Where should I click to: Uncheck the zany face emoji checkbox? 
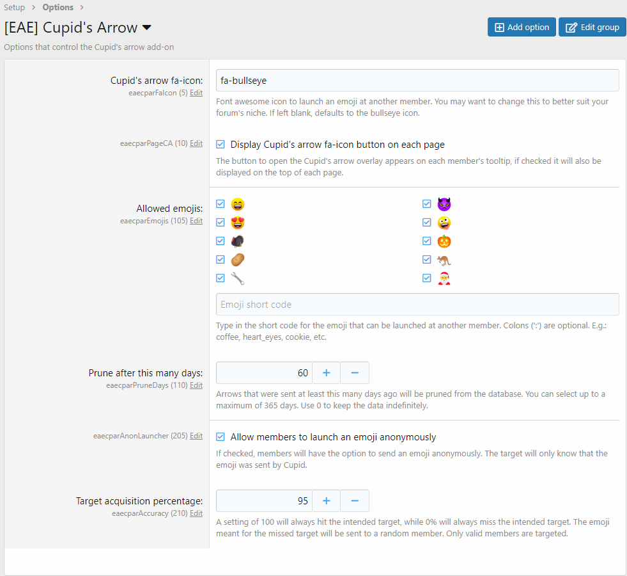pos(427,223)
